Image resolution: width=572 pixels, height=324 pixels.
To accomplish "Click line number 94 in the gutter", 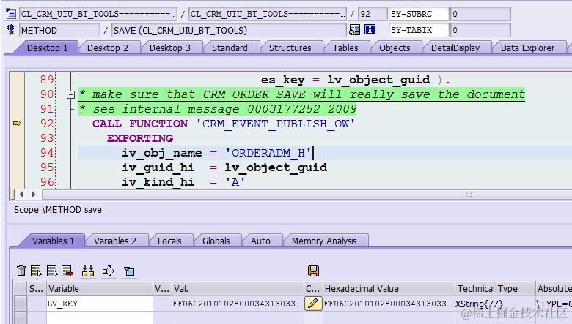I will (x=47, y=153).
